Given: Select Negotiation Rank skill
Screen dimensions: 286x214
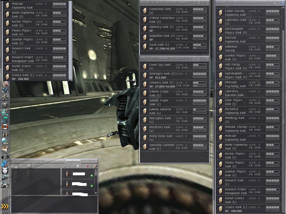Looking at the screenshot, I should click(x=174, y=38).
